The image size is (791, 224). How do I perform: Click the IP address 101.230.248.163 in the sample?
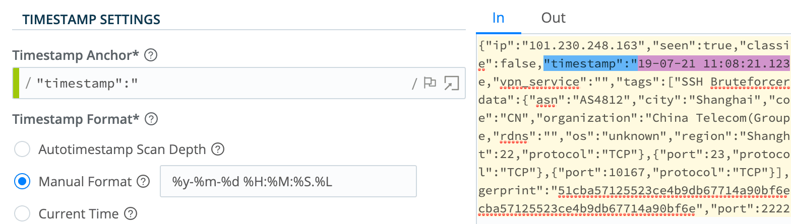coord(583,46)
